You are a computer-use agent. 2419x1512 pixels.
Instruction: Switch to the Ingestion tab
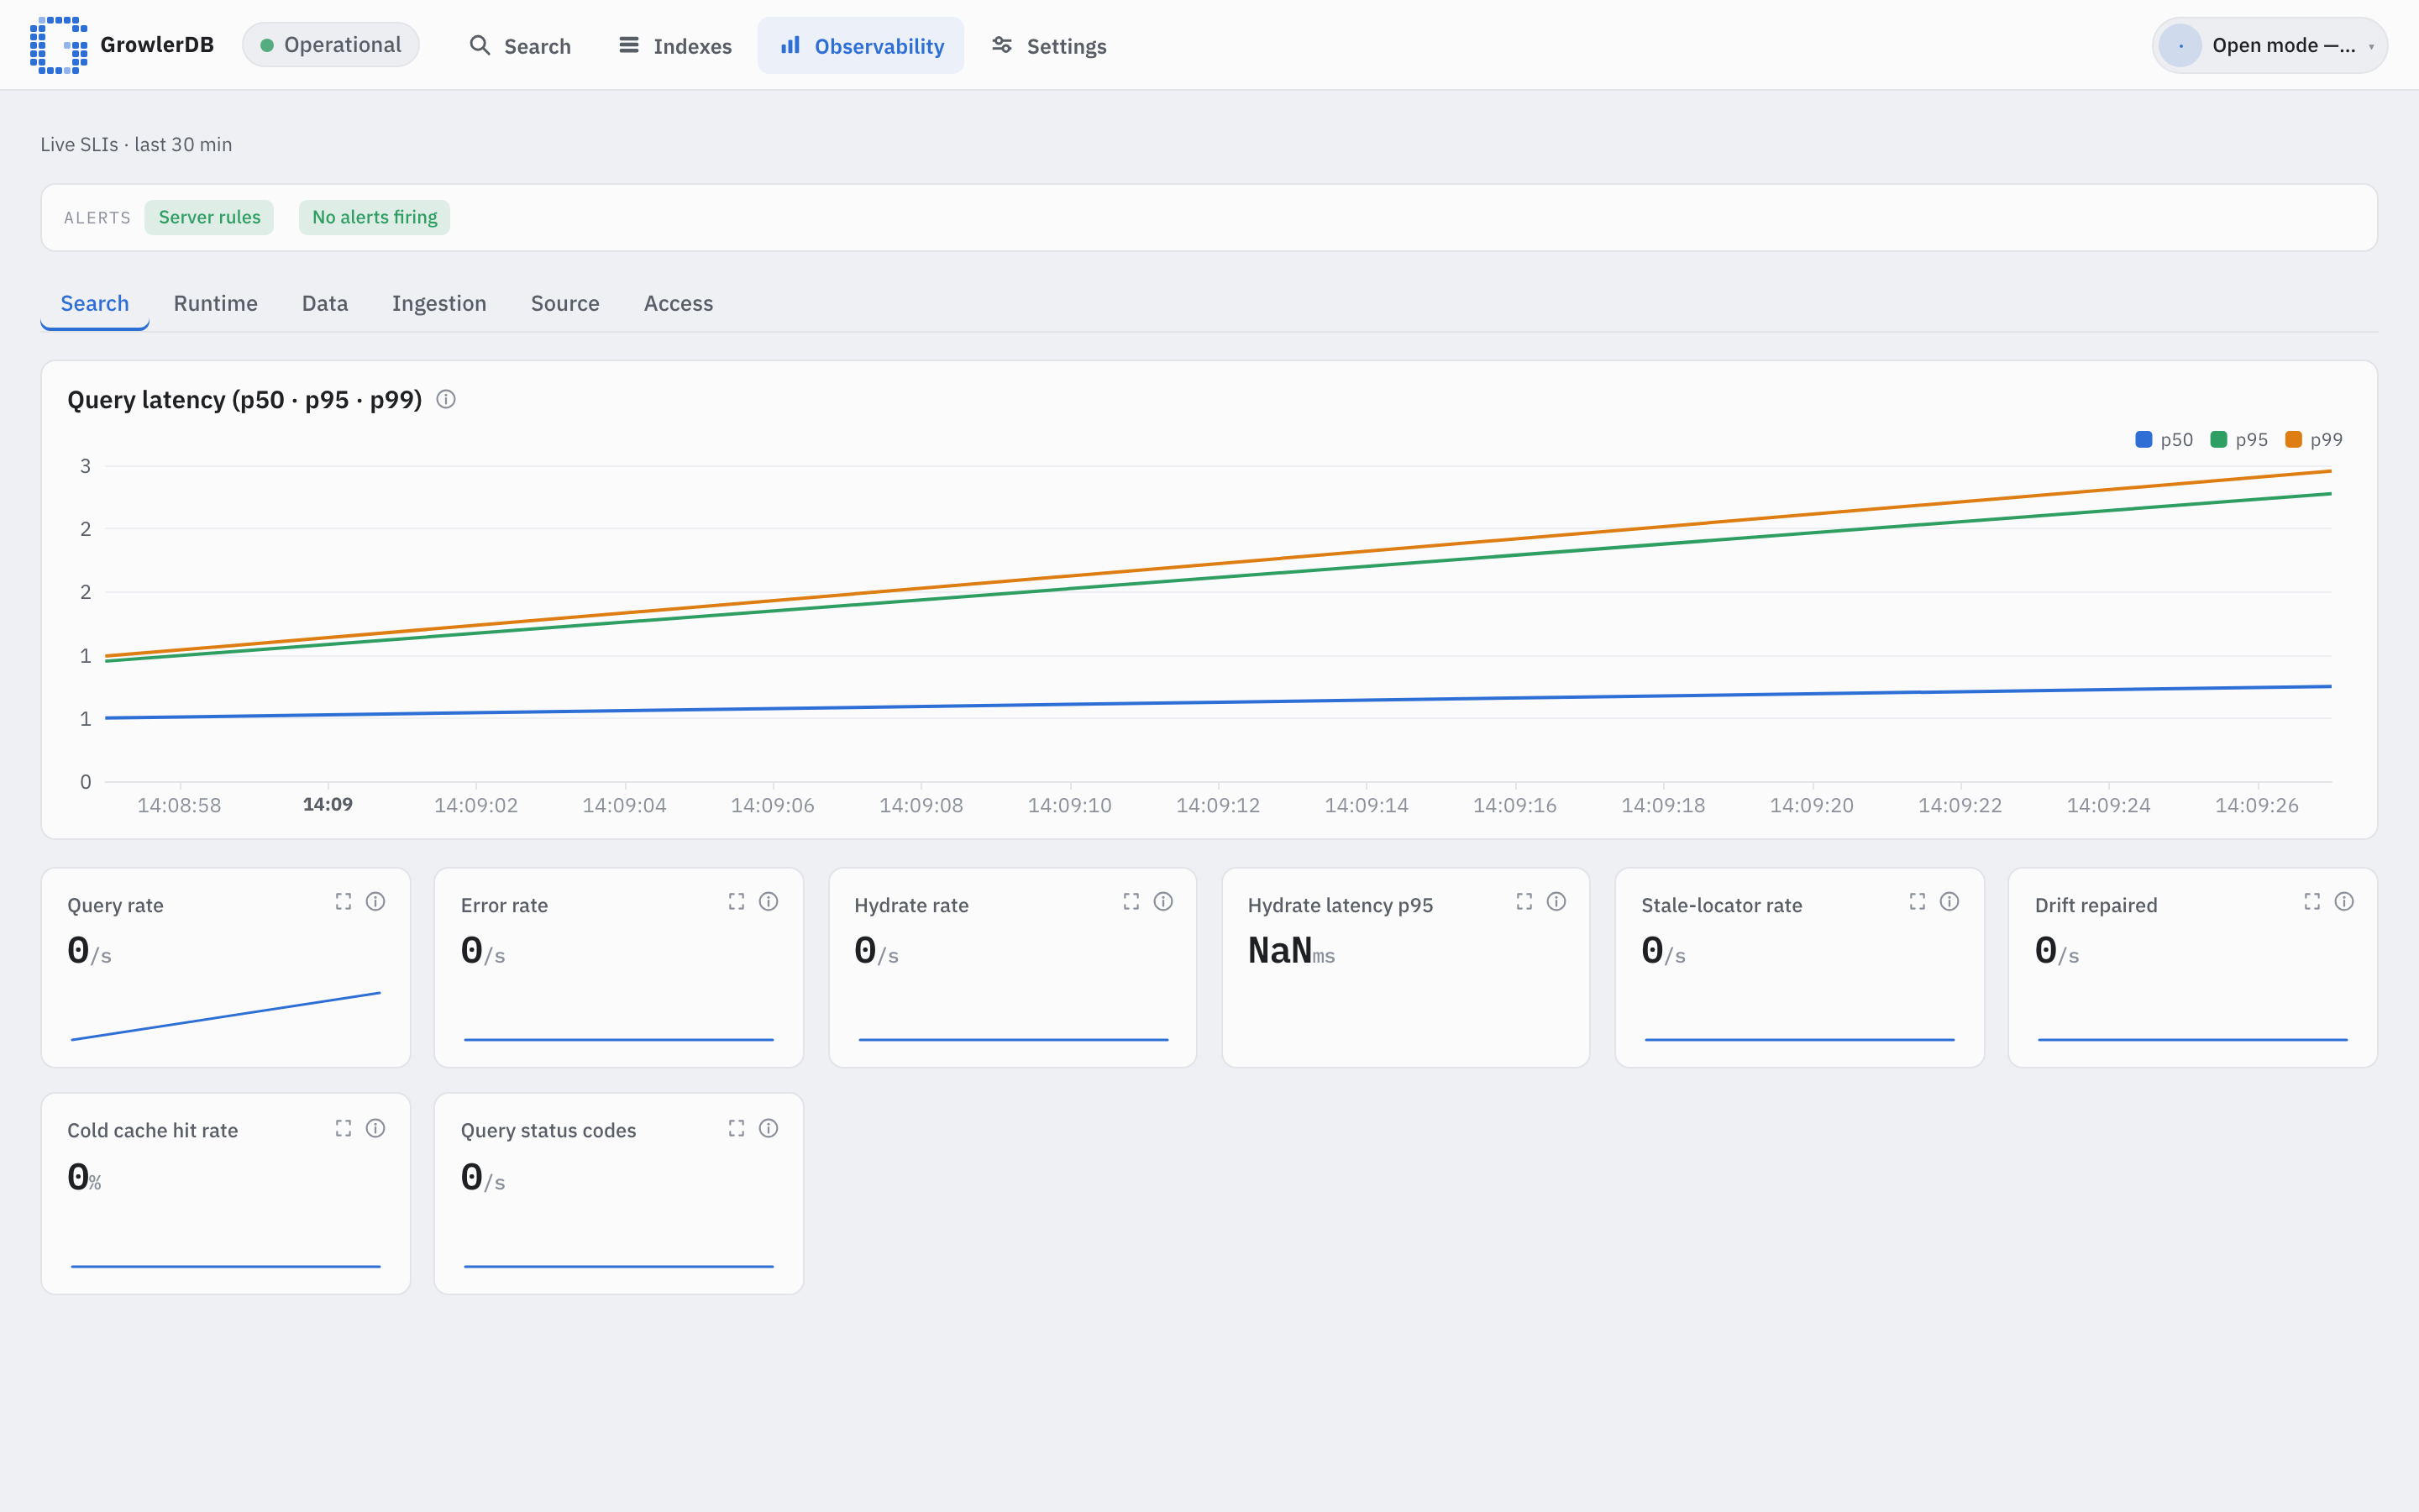[x=438, y=303]
